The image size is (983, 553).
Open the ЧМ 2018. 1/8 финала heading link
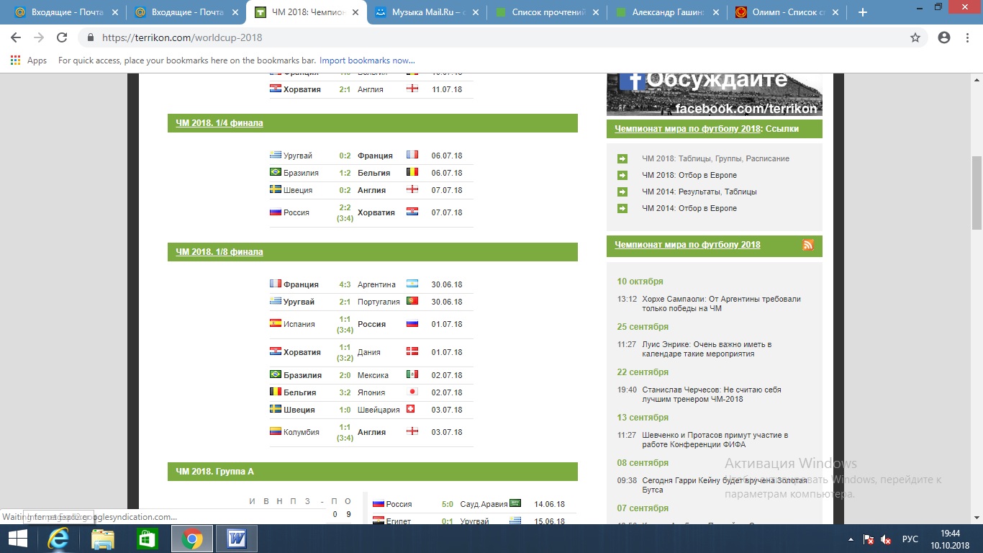219,252
